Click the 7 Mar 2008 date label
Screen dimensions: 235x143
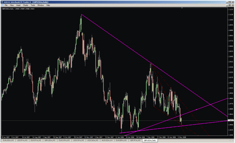(150, 137)
